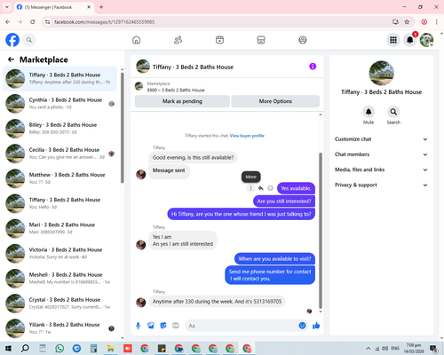Image resolution: width=444 pixels, height=355 pixels.
Task: Open the browser tab search dropdown
Action: click(7, 7)
